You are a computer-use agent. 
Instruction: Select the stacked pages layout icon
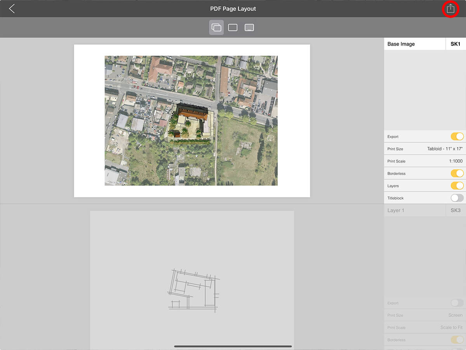(x=216, y=28)
